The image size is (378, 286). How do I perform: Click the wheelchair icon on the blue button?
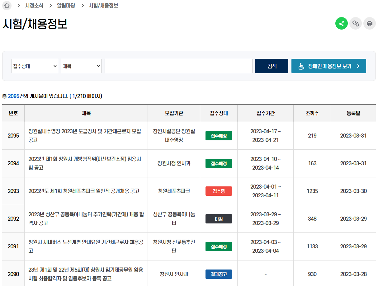pyautogui.click(x=301, y=66)
